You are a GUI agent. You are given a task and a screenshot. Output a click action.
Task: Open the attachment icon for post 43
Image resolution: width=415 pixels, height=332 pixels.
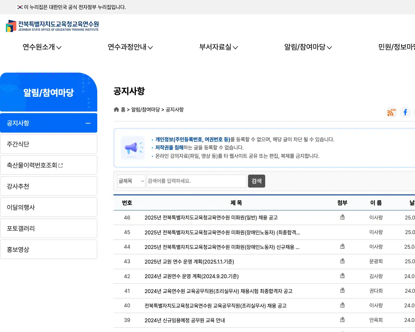click(x=342, y=261)
